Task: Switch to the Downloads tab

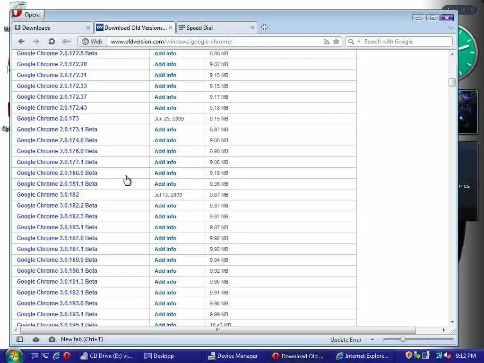Action: tap(52, 28)
